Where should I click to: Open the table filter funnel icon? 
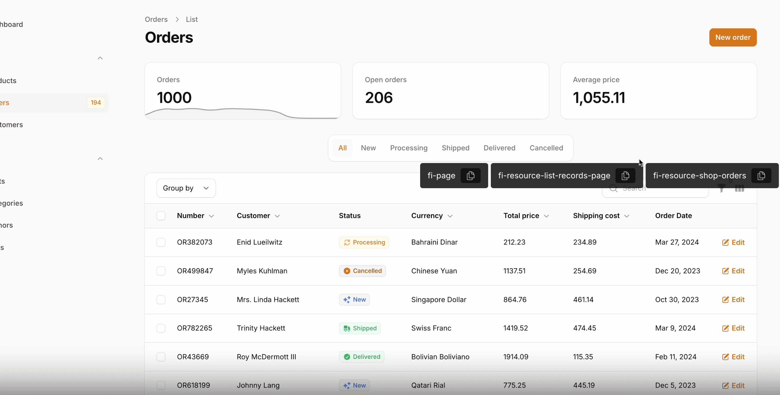[x=722, y=188]
